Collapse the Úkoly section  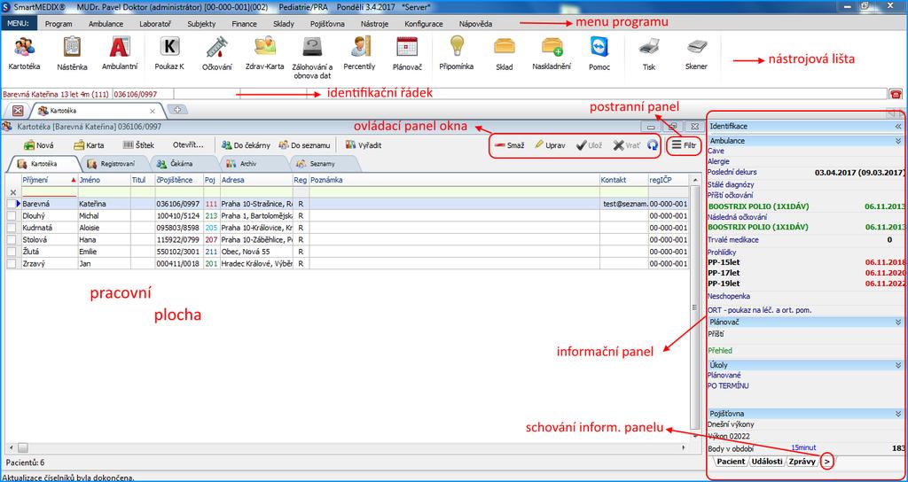(x=898, y=365)
